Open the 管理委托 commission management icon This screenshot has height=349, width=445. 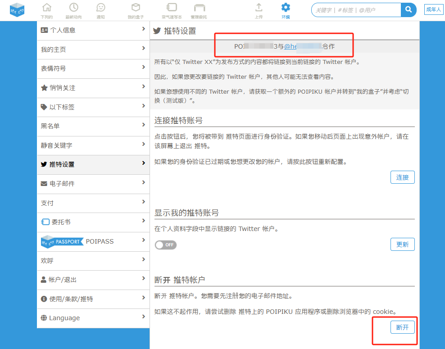tap(199, 8)
